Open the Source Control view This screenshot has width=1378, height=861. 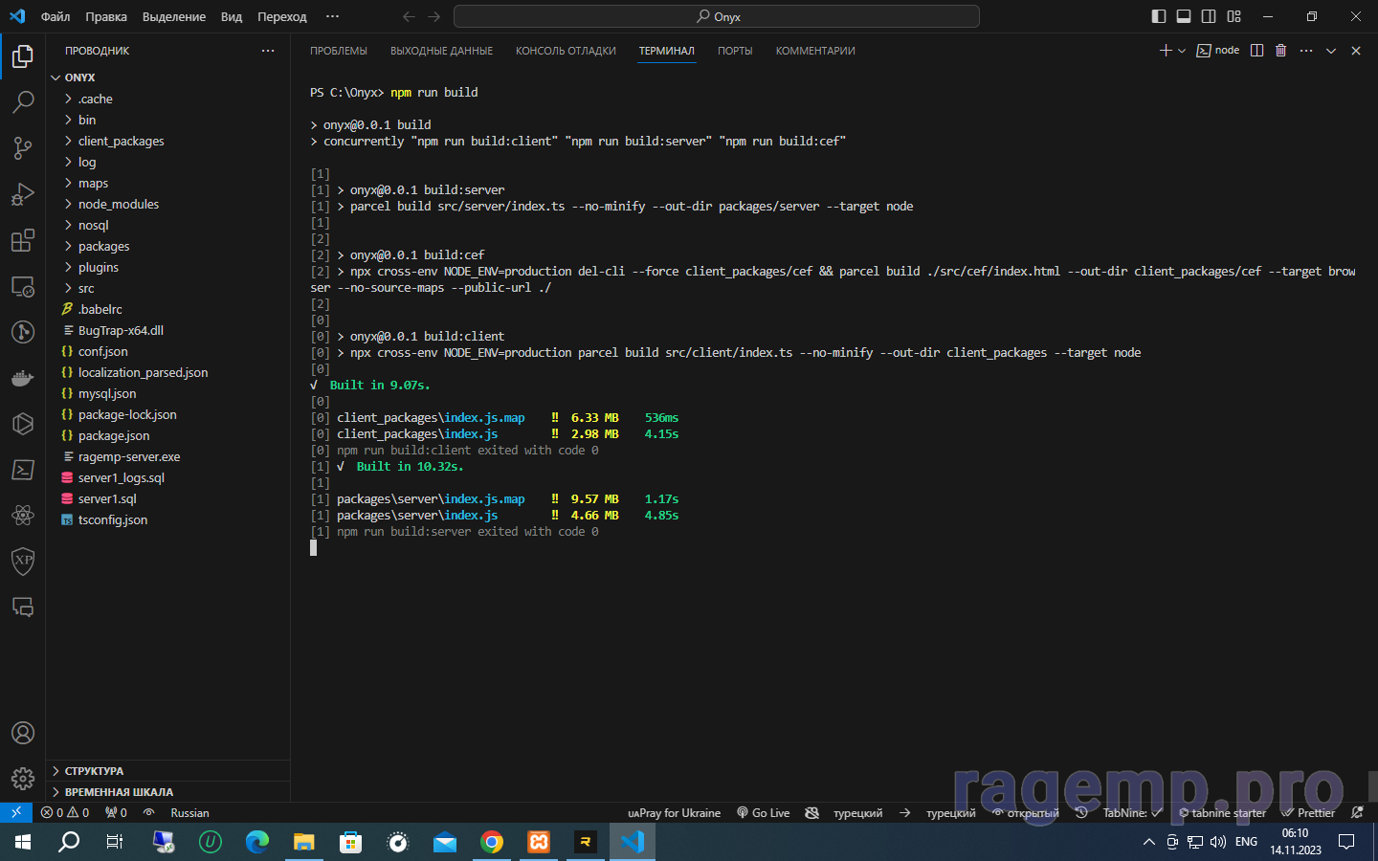click(x=23, y=147)
